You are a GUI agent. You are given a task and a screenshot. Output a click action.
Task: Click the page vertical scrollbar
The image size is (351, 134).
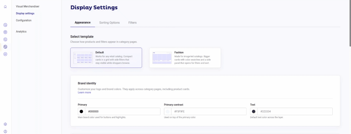coord(350,23)
